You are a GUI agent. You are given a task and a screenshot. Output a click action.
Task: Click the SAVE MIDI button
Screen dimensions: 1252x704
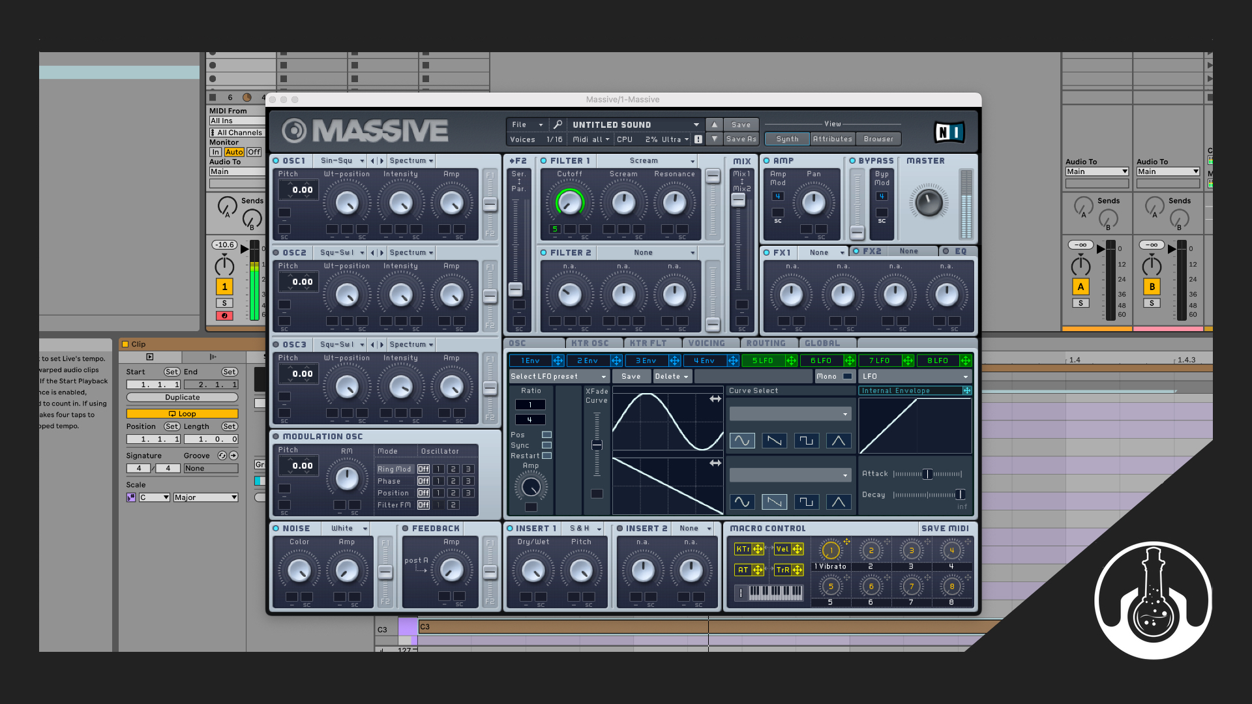(945, 529)
